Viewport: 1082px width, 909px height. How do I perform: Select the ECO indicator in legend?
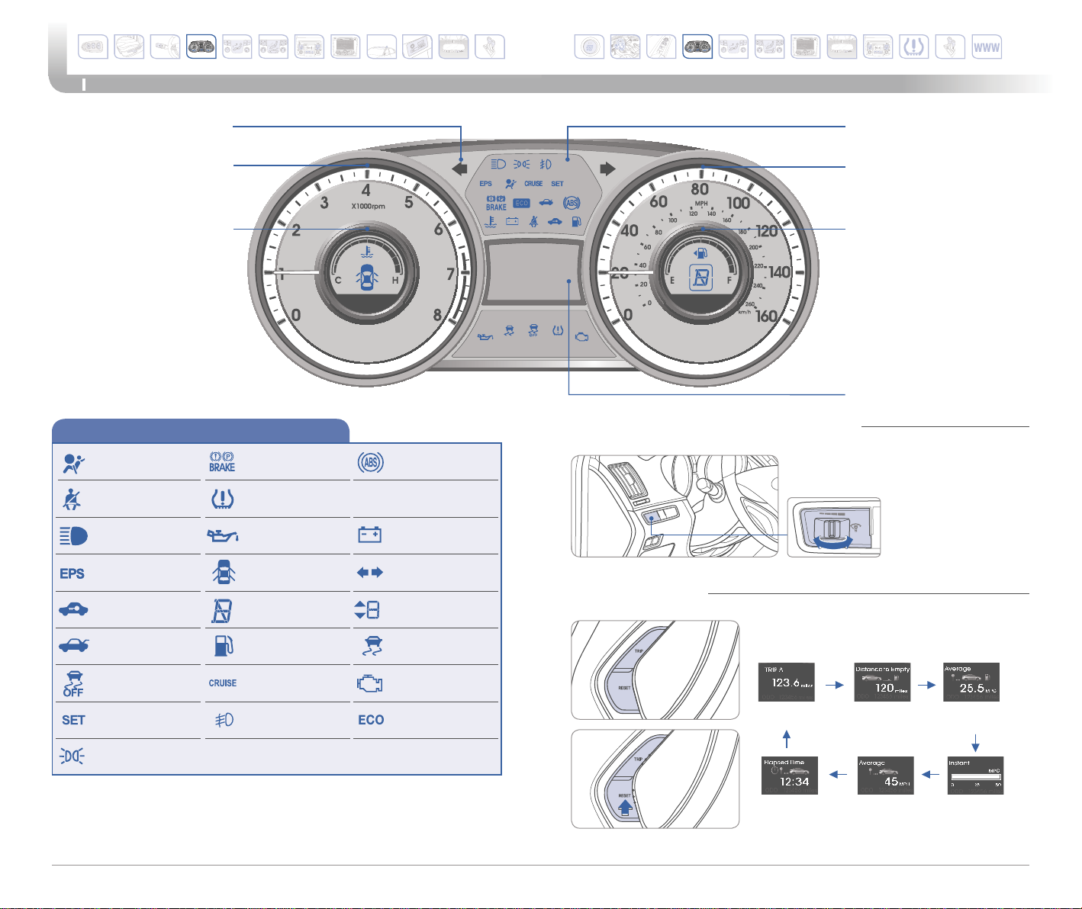(371, 720)
